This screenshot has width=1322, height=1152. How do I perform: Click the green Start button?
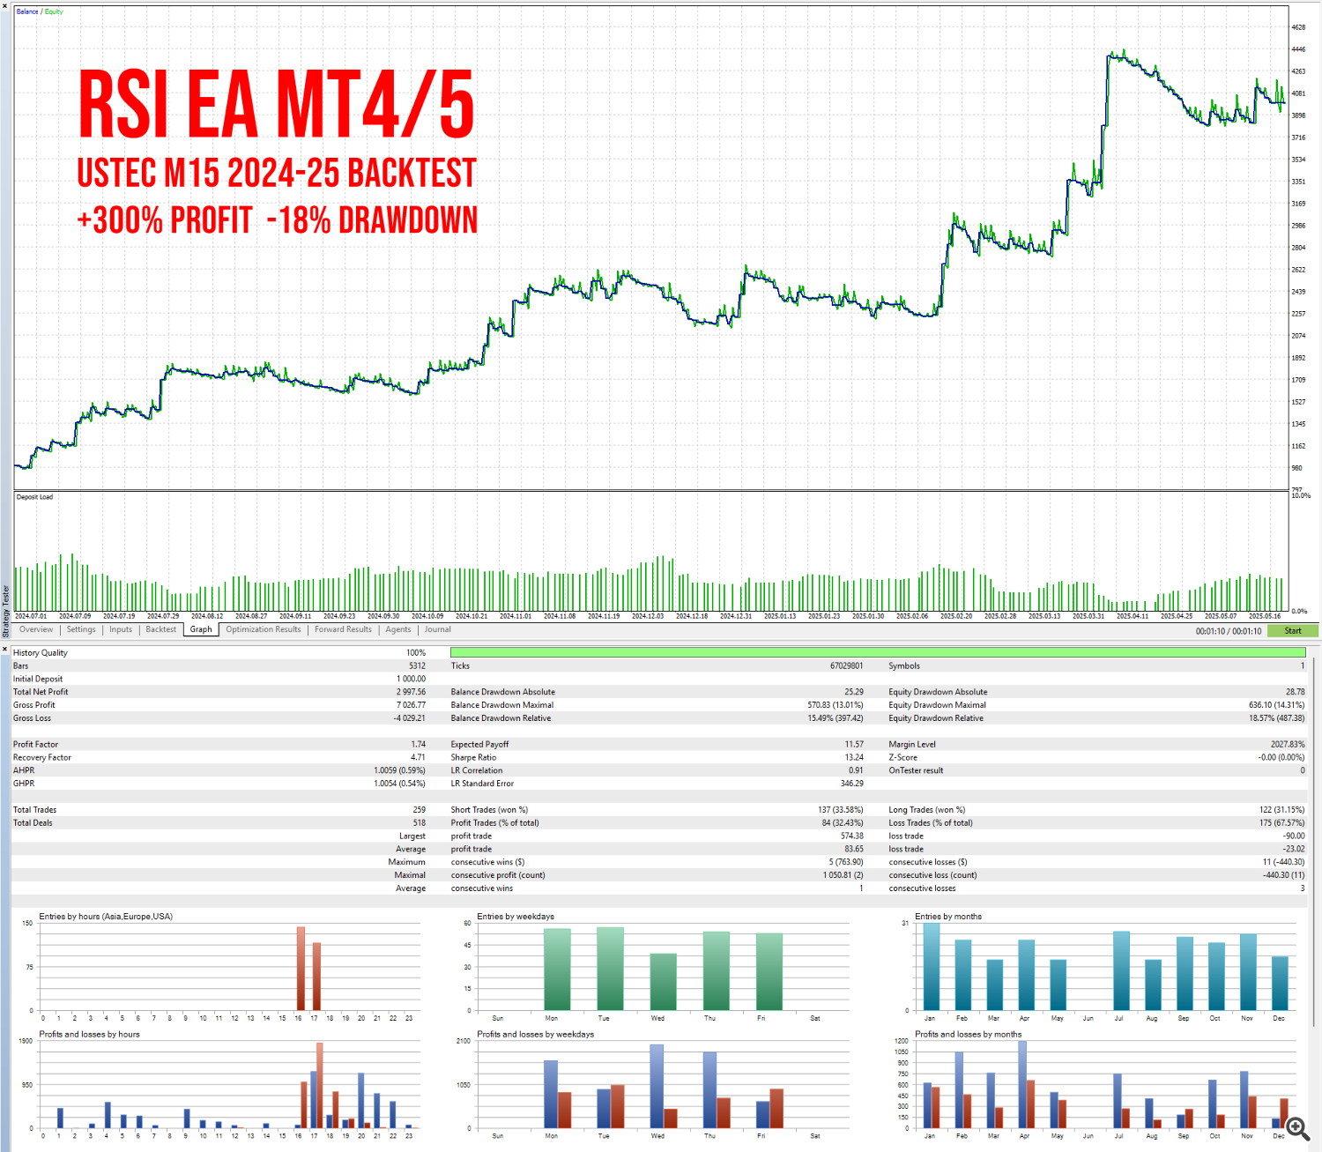tap(1293, 631)
